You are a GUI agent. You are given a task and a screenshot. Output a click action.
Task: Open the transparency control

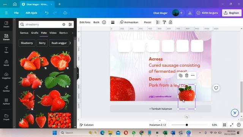point(158,22)
